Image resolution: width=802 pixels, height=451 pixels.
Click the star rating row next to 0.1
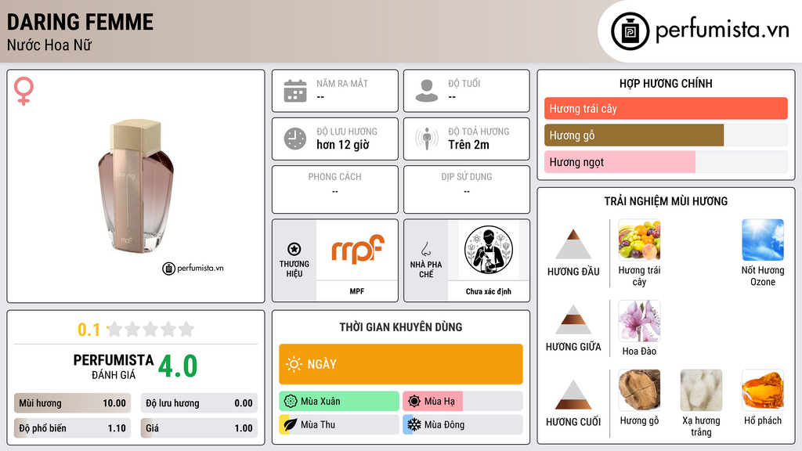150,329
